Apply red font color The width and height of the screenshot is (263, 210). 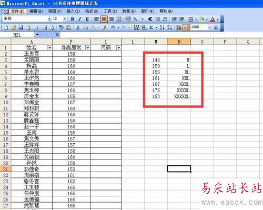[x=213, y=19]
